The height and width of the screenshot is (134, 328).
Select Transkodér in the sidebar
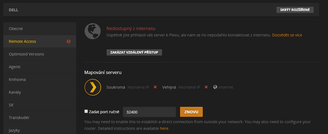pos(19,118)
